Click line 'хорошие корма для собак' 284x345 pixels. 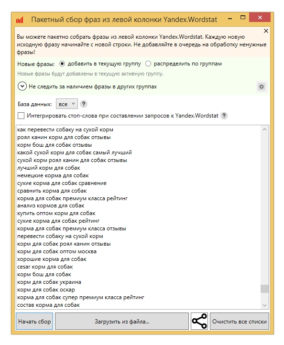pos(52,259)
